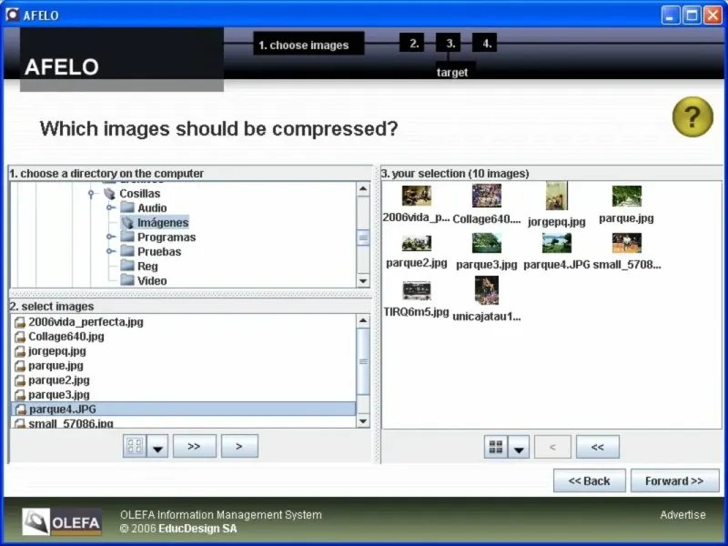Click the directory tree scrollbar thumb
This screenshot has width=728, height=546.
click(x=362, y=238)
